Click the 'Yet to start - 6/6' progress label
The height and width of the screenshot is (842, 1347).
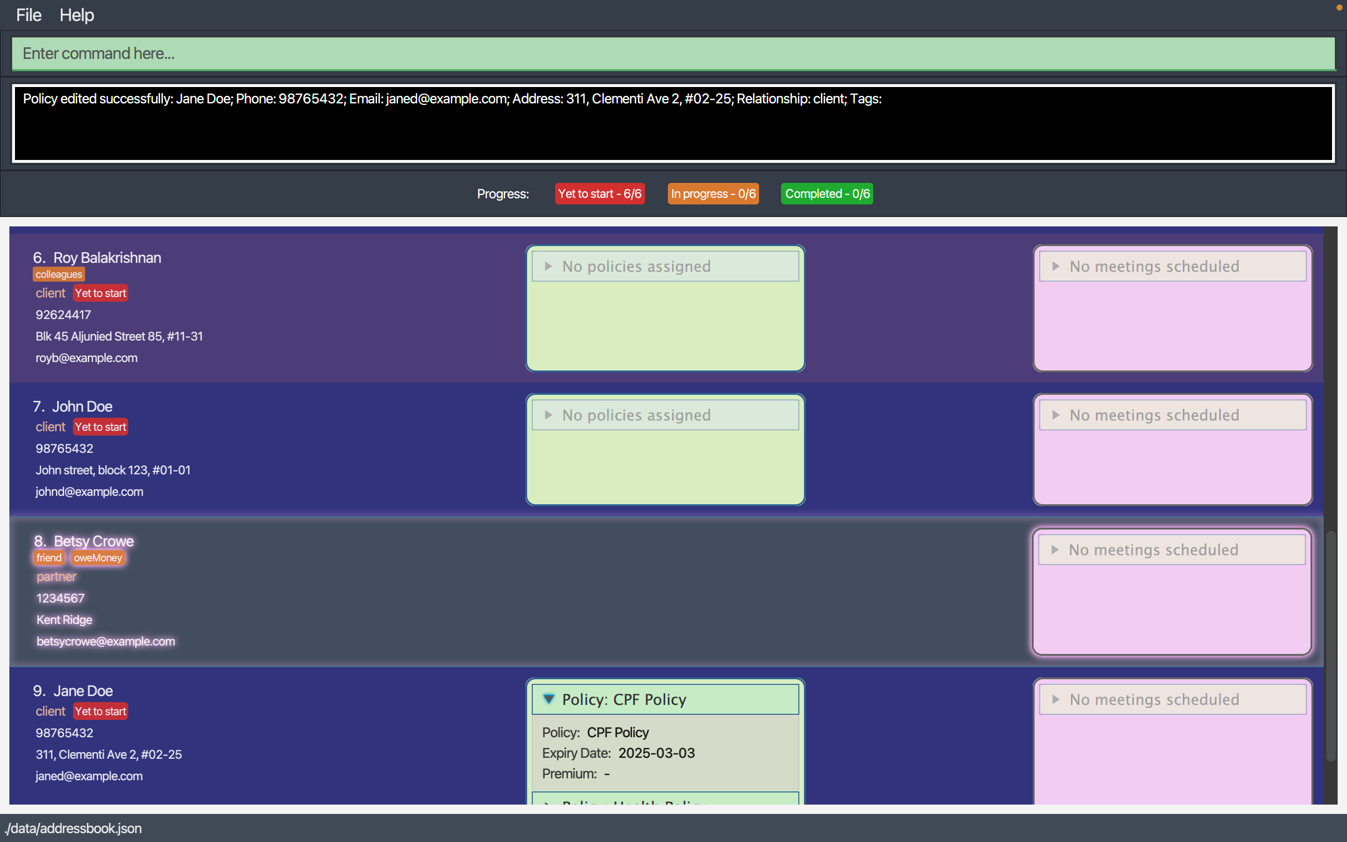point(600,194)
